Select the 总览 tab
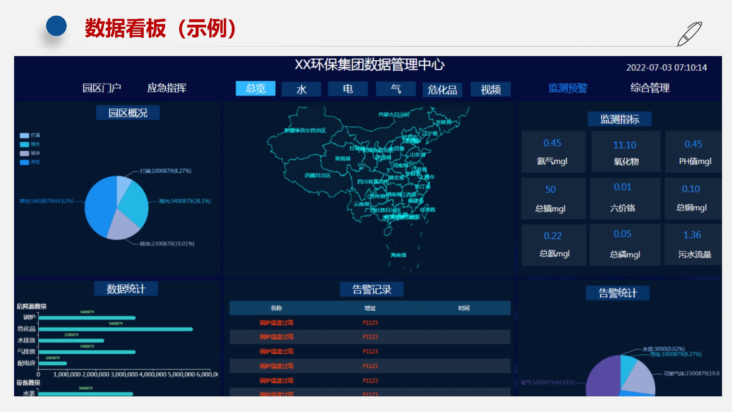 (255, 89)
